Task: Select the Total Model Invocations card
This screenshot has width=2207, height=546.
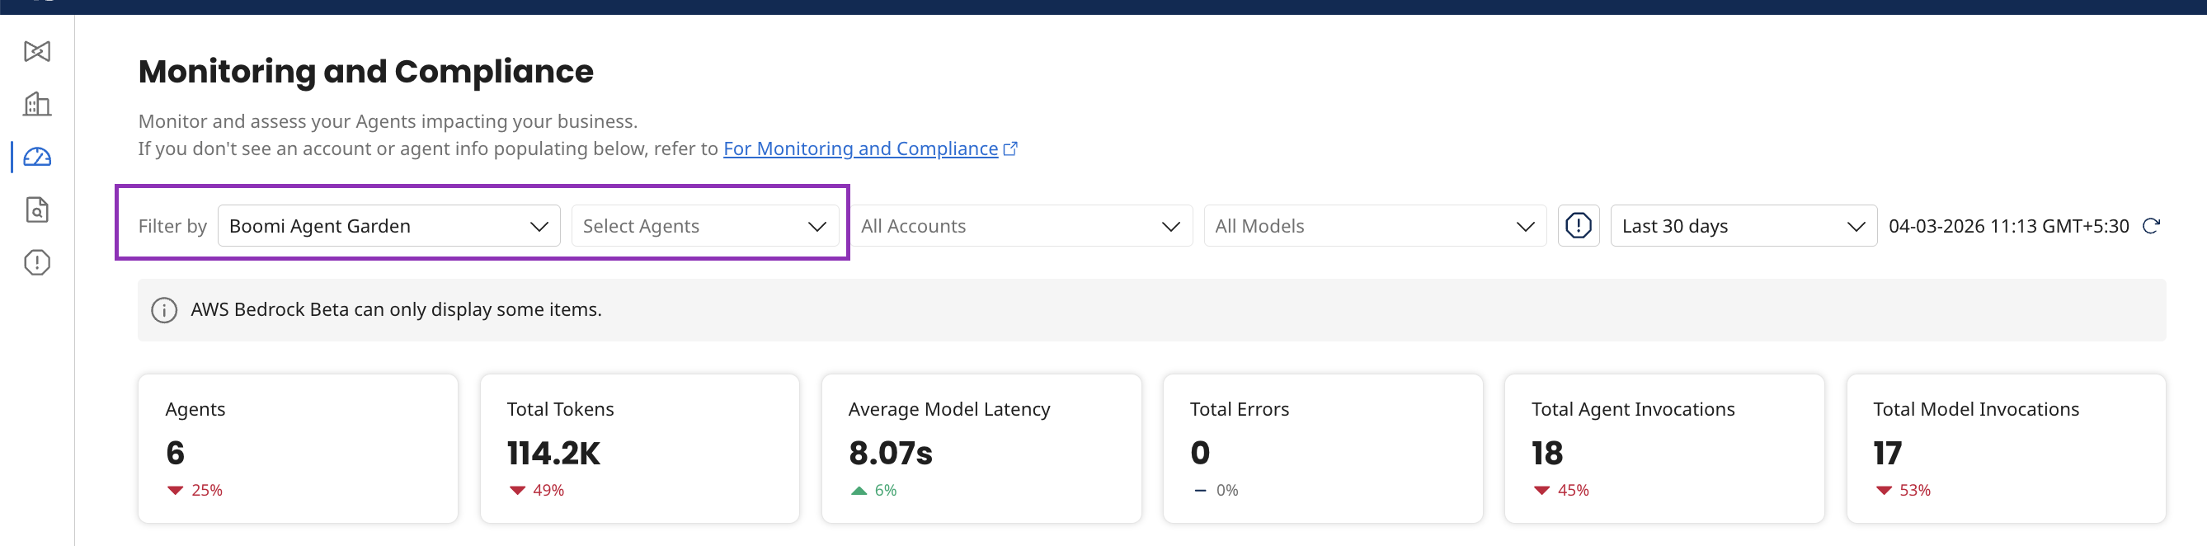Action: pos(2005,449)
